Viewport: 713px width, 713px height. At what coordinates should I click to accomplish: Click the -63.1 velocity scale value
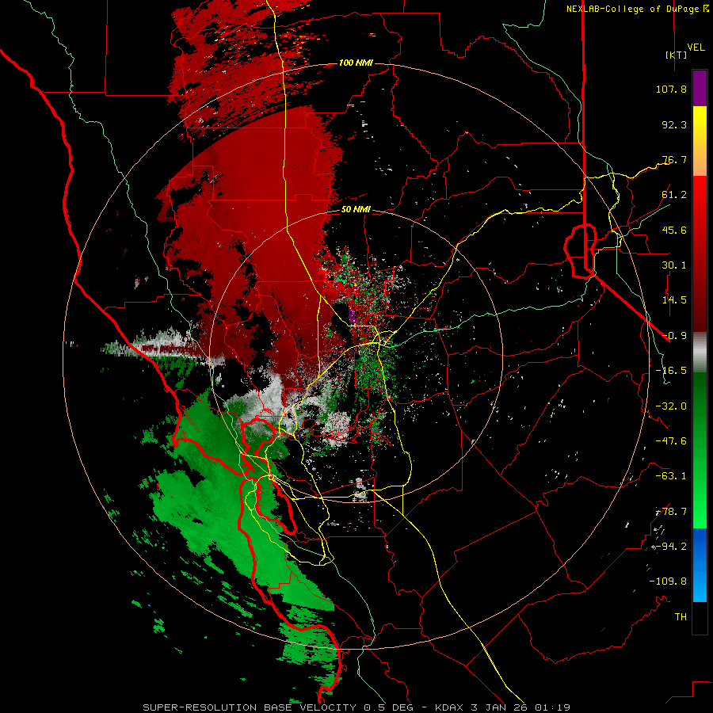[x=671, y=476]
